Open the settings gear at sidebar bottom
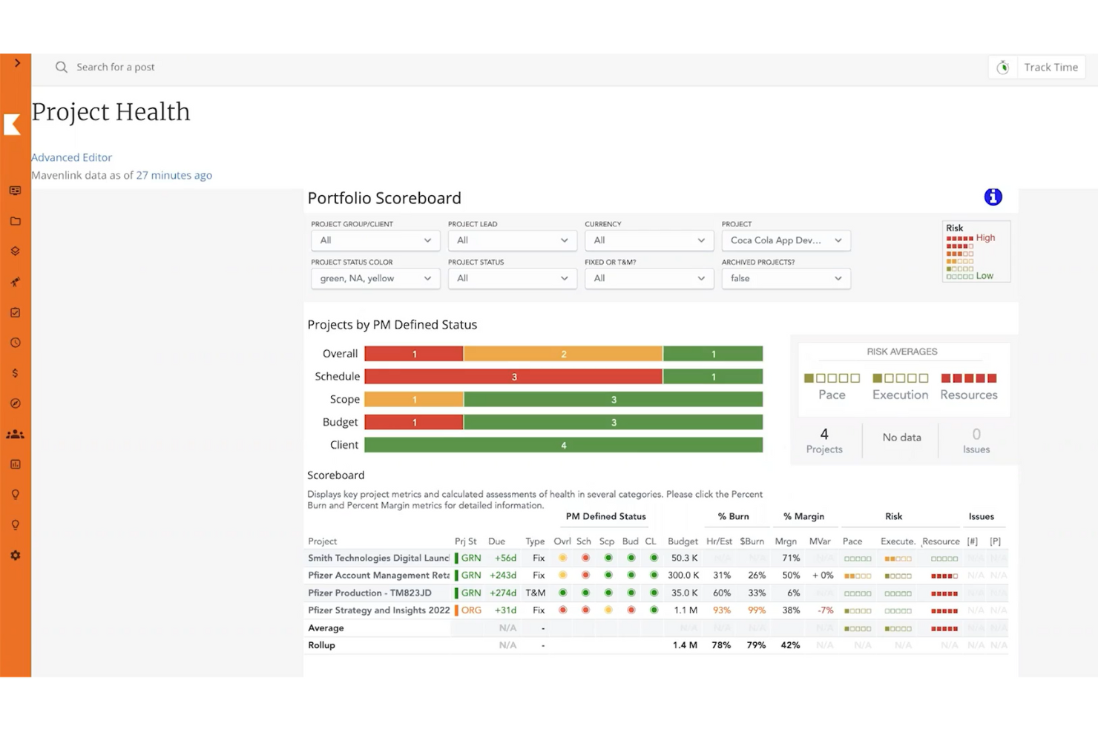 pyautogui.click(x=15, y=555)
